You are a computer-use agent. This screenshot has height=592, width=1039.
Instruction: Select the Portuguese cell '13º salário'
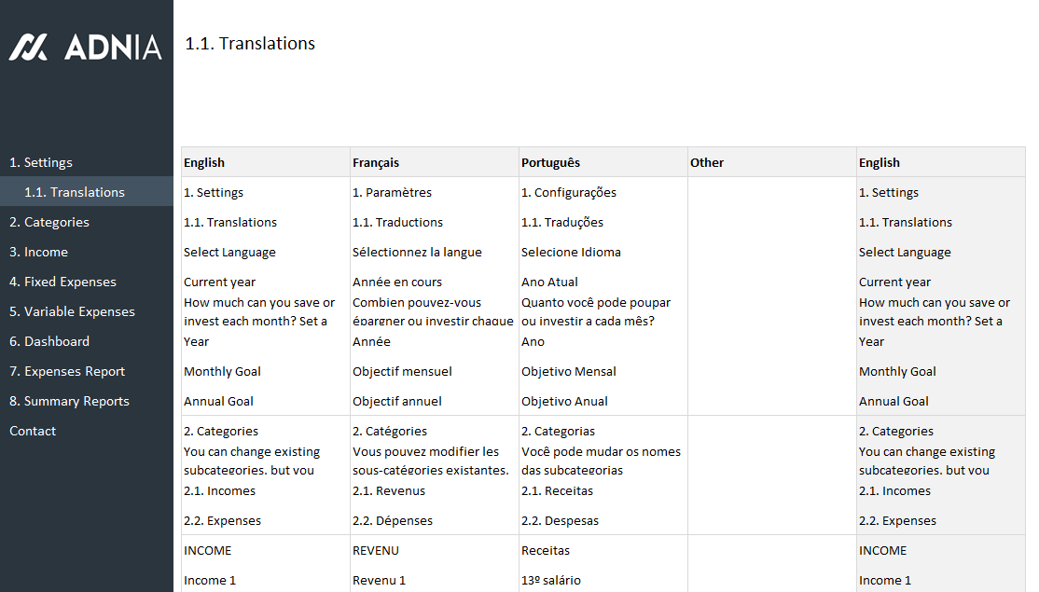coord(551,580)
